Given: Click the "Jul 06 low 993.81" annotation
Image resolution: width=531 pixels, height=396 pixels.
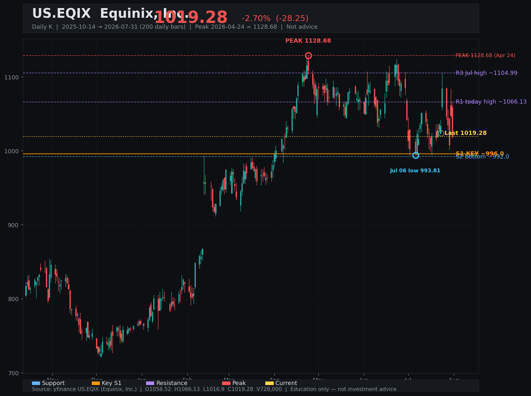Looking at the screenshot, I should 415,170.
